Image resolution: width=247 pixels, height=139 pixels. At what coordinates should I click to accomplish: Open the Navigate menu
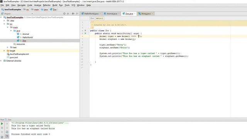pyautogui.click(x=22, y=5)
